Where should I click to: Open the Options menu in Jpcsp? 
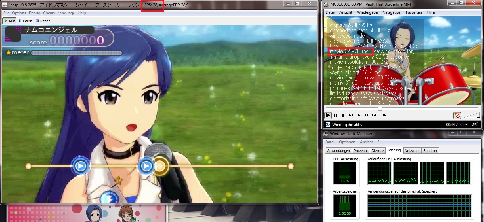click(19, 13)
